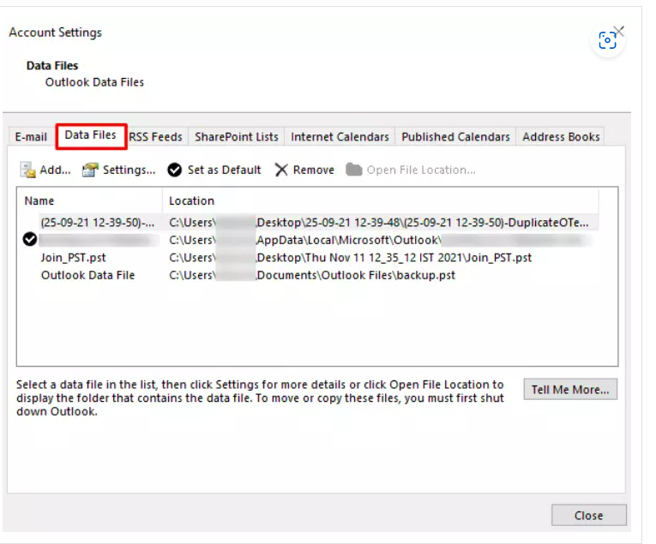Viewport: 656px width, 544px height.
Task: Click the Remove X icon
Action: [281, 170]
